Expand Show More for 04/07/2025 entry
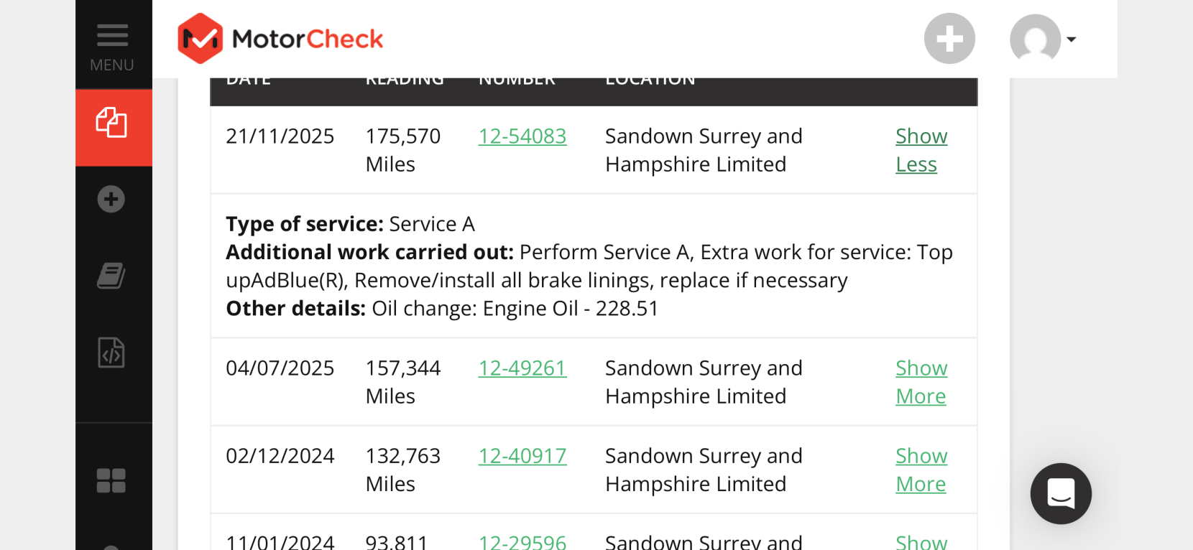Screen dimensions: 1193x550 (921, 382)
